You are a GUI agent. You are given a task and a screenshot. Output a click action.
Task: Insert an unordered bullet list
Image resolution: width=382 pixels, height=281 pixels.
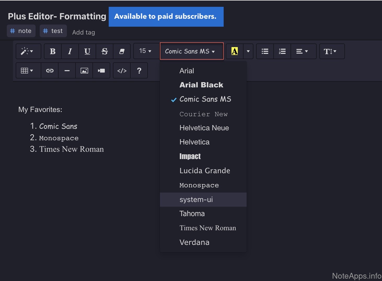[x=265, y=51]
